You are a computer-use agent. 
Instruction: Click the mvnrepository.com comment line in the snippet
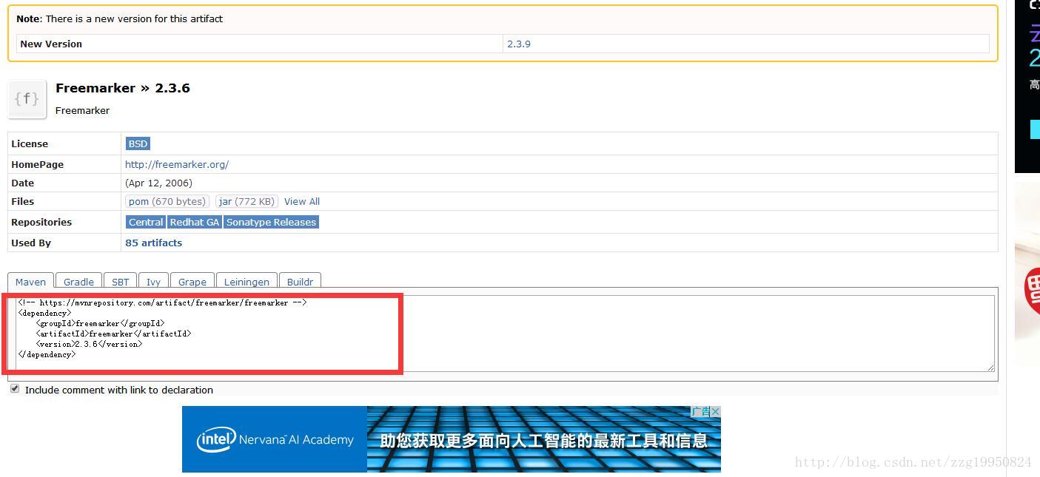click(162, 302)
